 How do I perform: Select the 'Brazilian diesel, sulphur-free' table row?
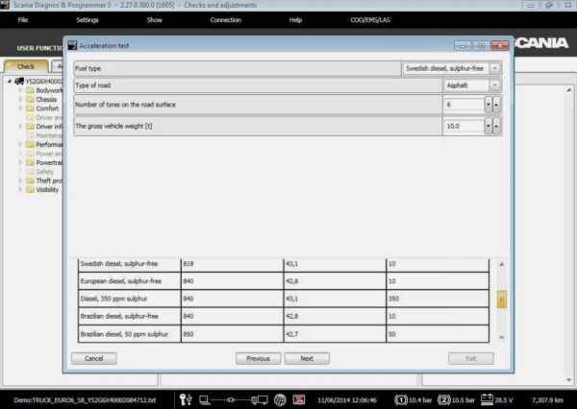click(x=284, y=317)
